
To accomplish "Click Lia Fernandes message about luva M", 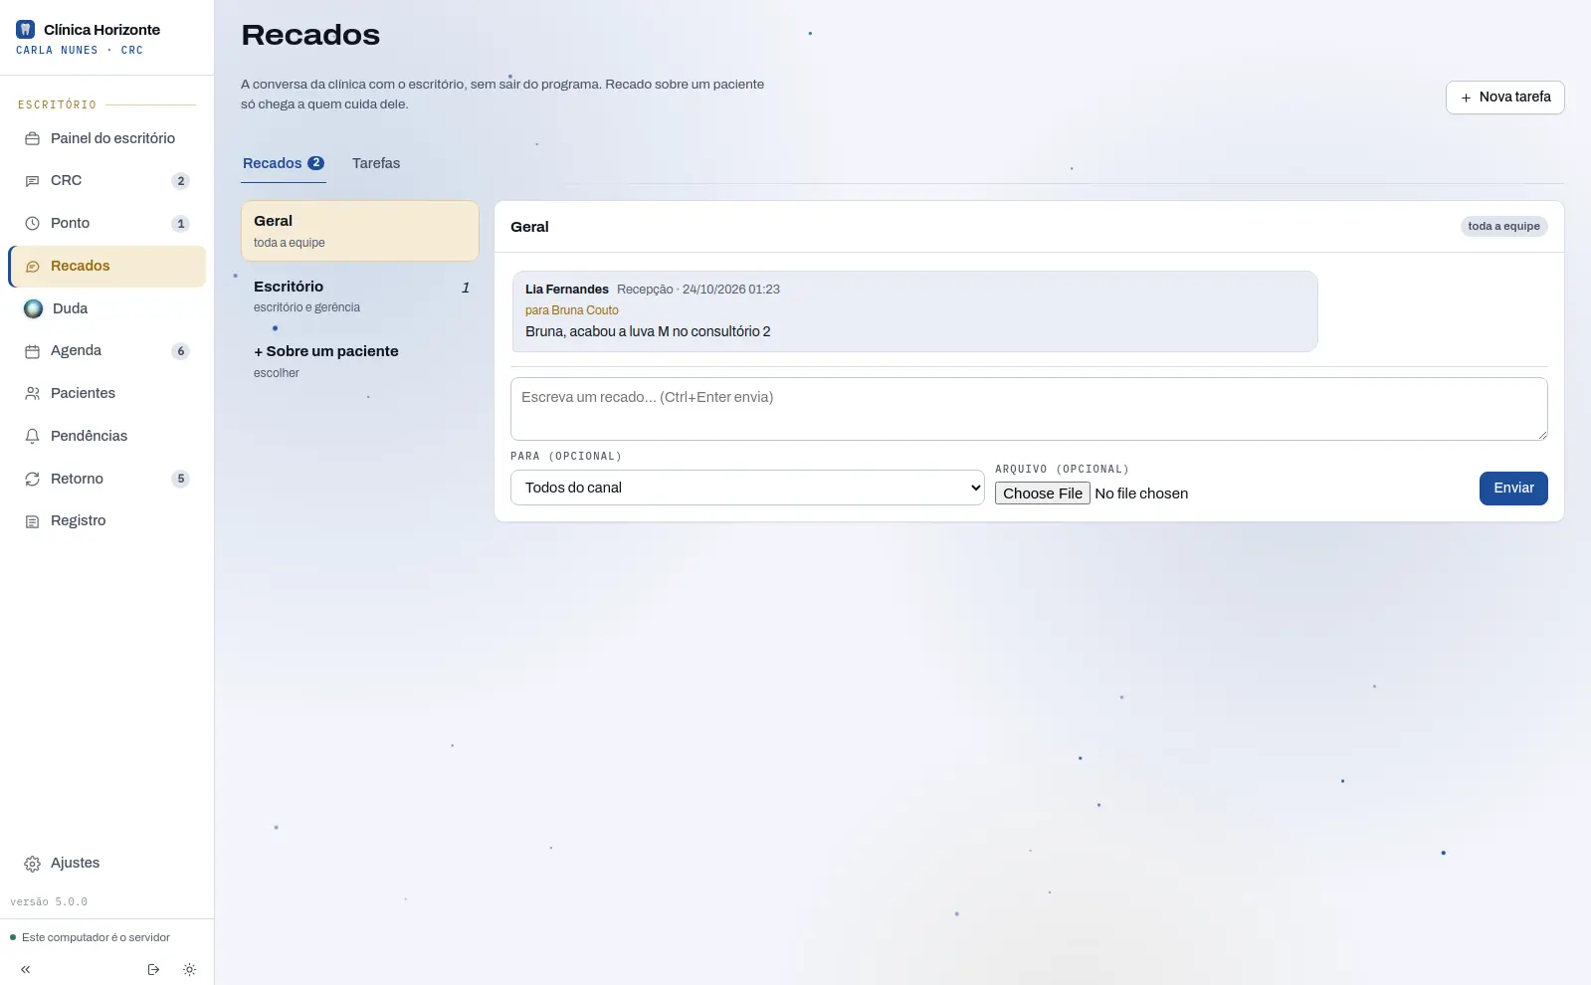I will (914, 311).
